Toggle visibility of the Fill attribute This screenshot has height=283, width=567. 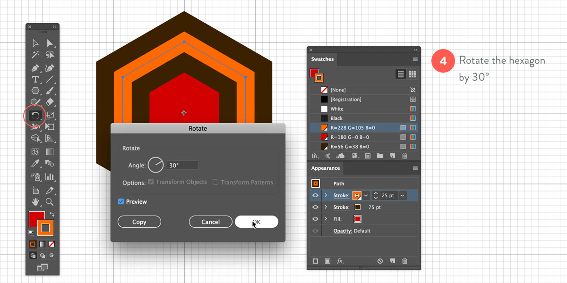[x=315, y=219]
